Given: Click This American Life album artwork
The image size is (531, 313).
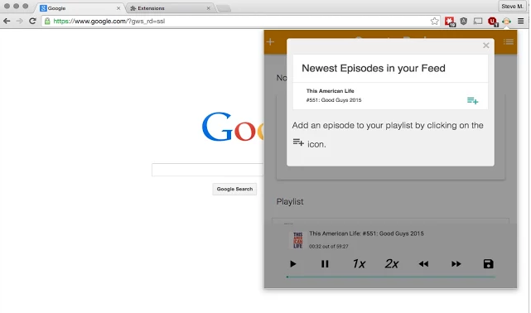Looking at the screenshot, I should pos(298,240).
